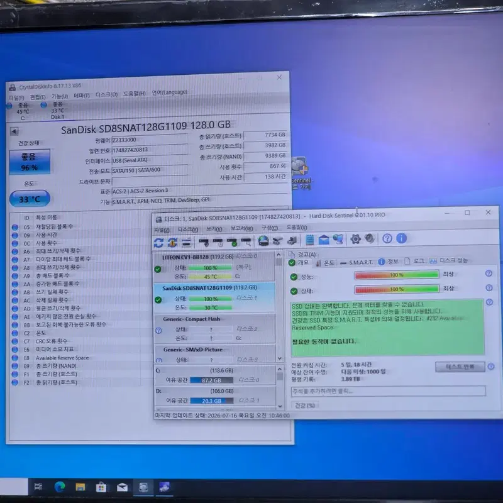The height and width of the screenshot is (503, 503).
Task: Switch to the 온도 tab in Hard Disk Sentinel
Action: tap(324, 263)
